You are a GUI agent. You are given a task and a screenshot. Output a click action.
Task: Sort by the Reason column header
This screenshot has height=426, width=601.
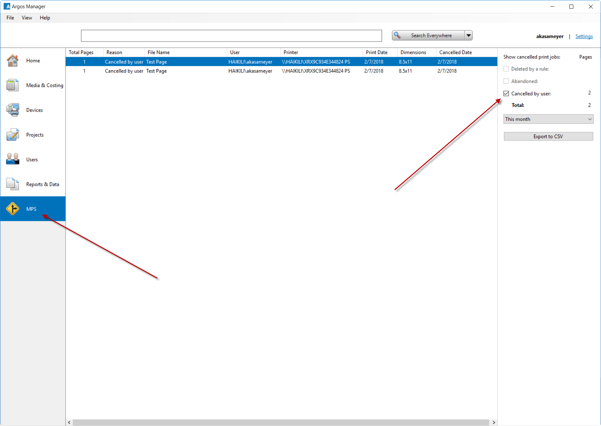pos(124,52)
